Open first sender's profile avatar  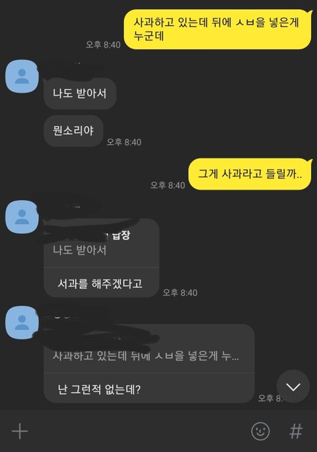tap(22, 77)
